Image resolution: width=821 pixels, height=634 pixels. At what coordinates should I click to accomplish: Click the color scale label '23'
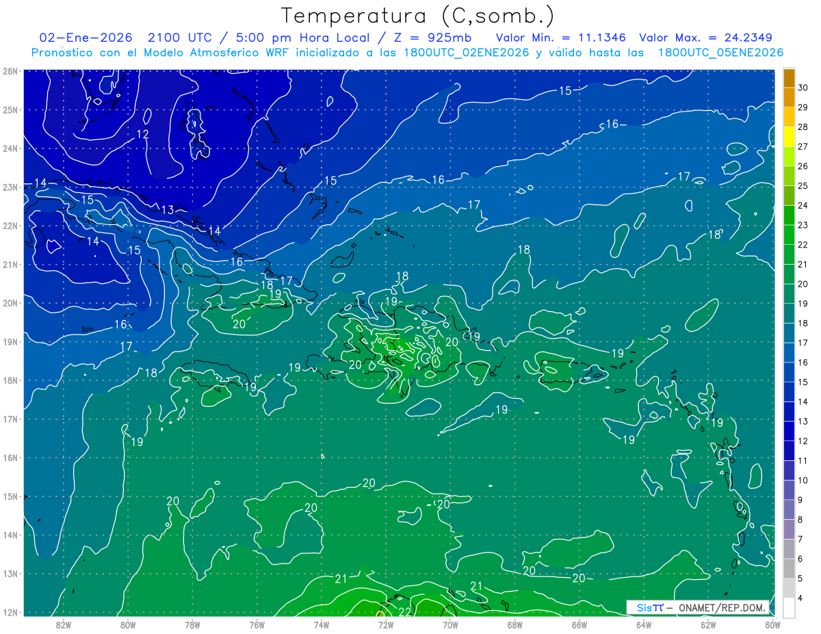tap(803, 225)
